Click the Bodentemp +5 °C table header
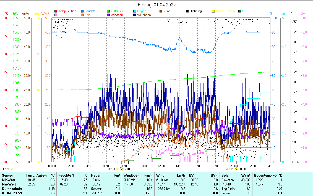Screen dimensions: 313x196 268,175
